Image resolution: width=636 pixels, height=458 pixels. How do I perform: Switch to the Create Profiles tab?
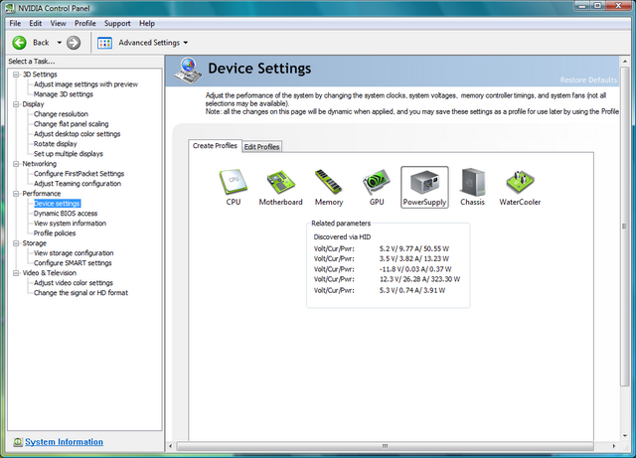pyautogui.click(x=215, y=146)
